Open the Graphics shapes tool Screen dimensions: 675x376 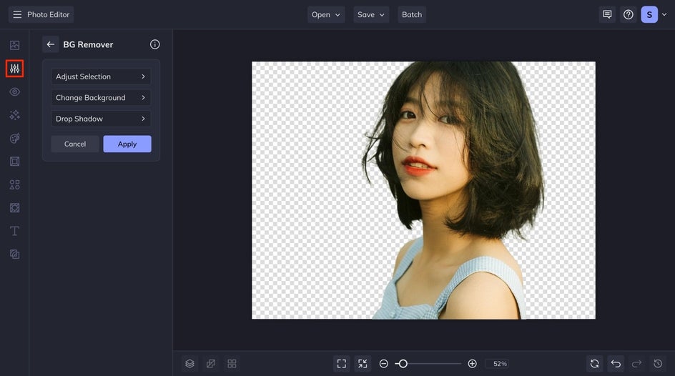click(14, 184)
